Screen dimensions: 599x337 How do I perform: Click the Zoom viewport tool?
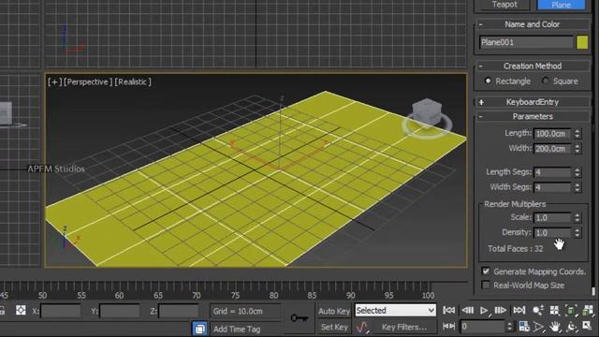click(539, 310)
